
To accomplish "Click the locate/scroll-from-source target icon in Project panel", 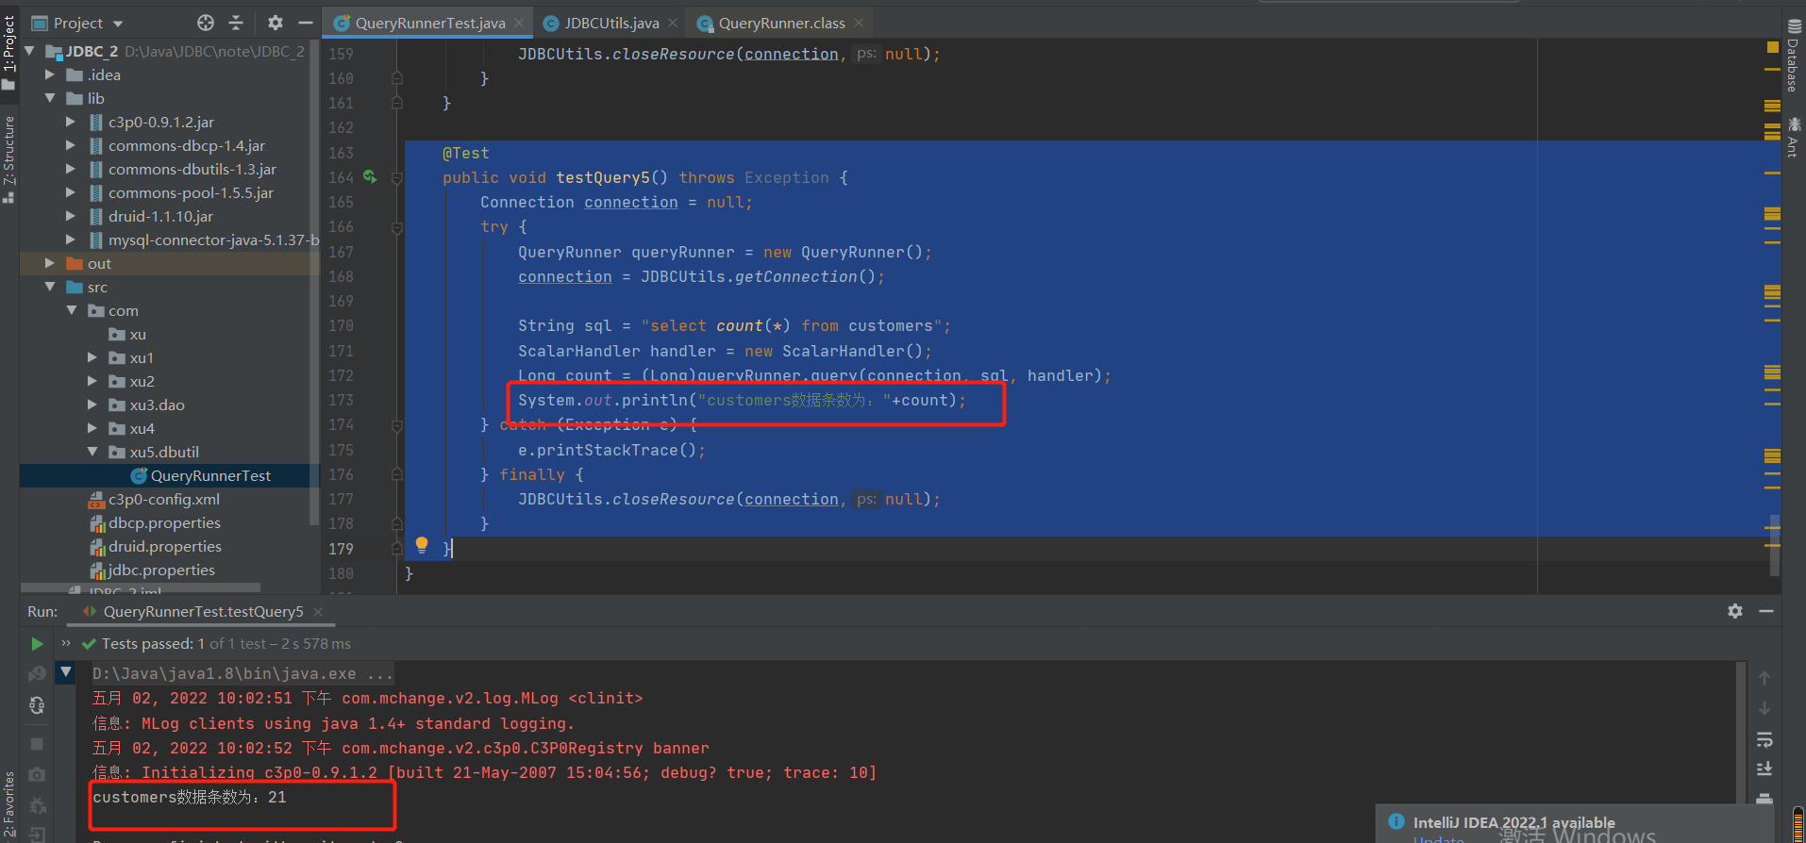I will [x=205, y=23].
